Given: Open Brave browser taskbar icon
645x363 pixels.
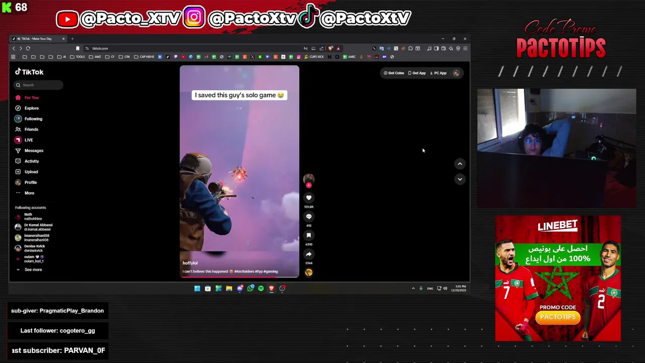Looking at the screenshot, I should pyautogui.click(x=272, y=288).
